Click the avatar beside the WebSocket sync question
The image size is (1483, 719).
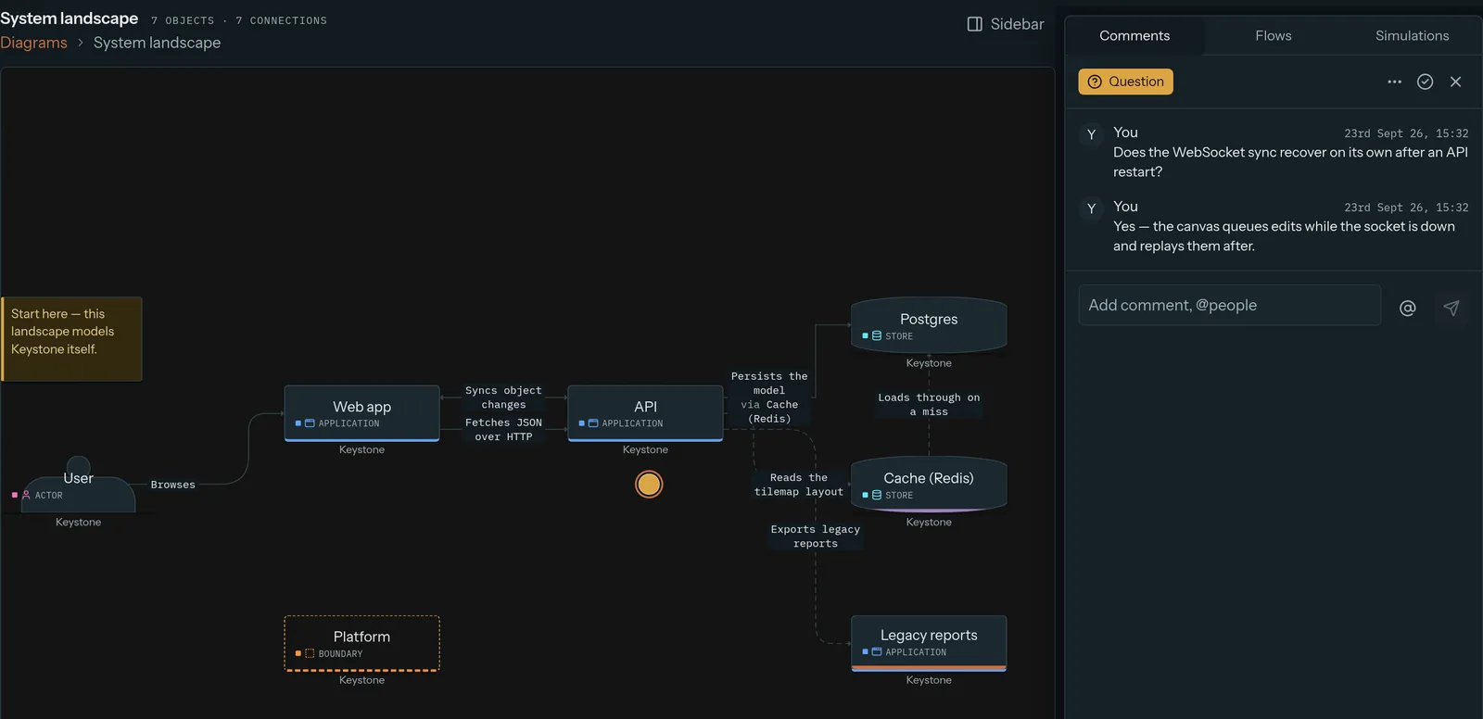(1092, 134)
